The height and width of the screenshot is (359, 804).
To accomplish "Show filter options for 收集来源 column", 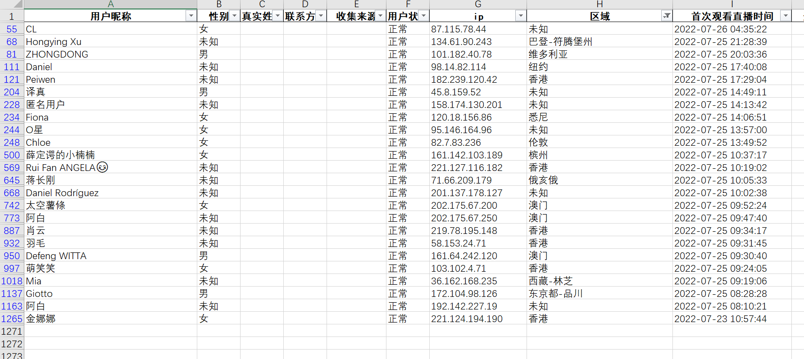I will click(380, 16).
